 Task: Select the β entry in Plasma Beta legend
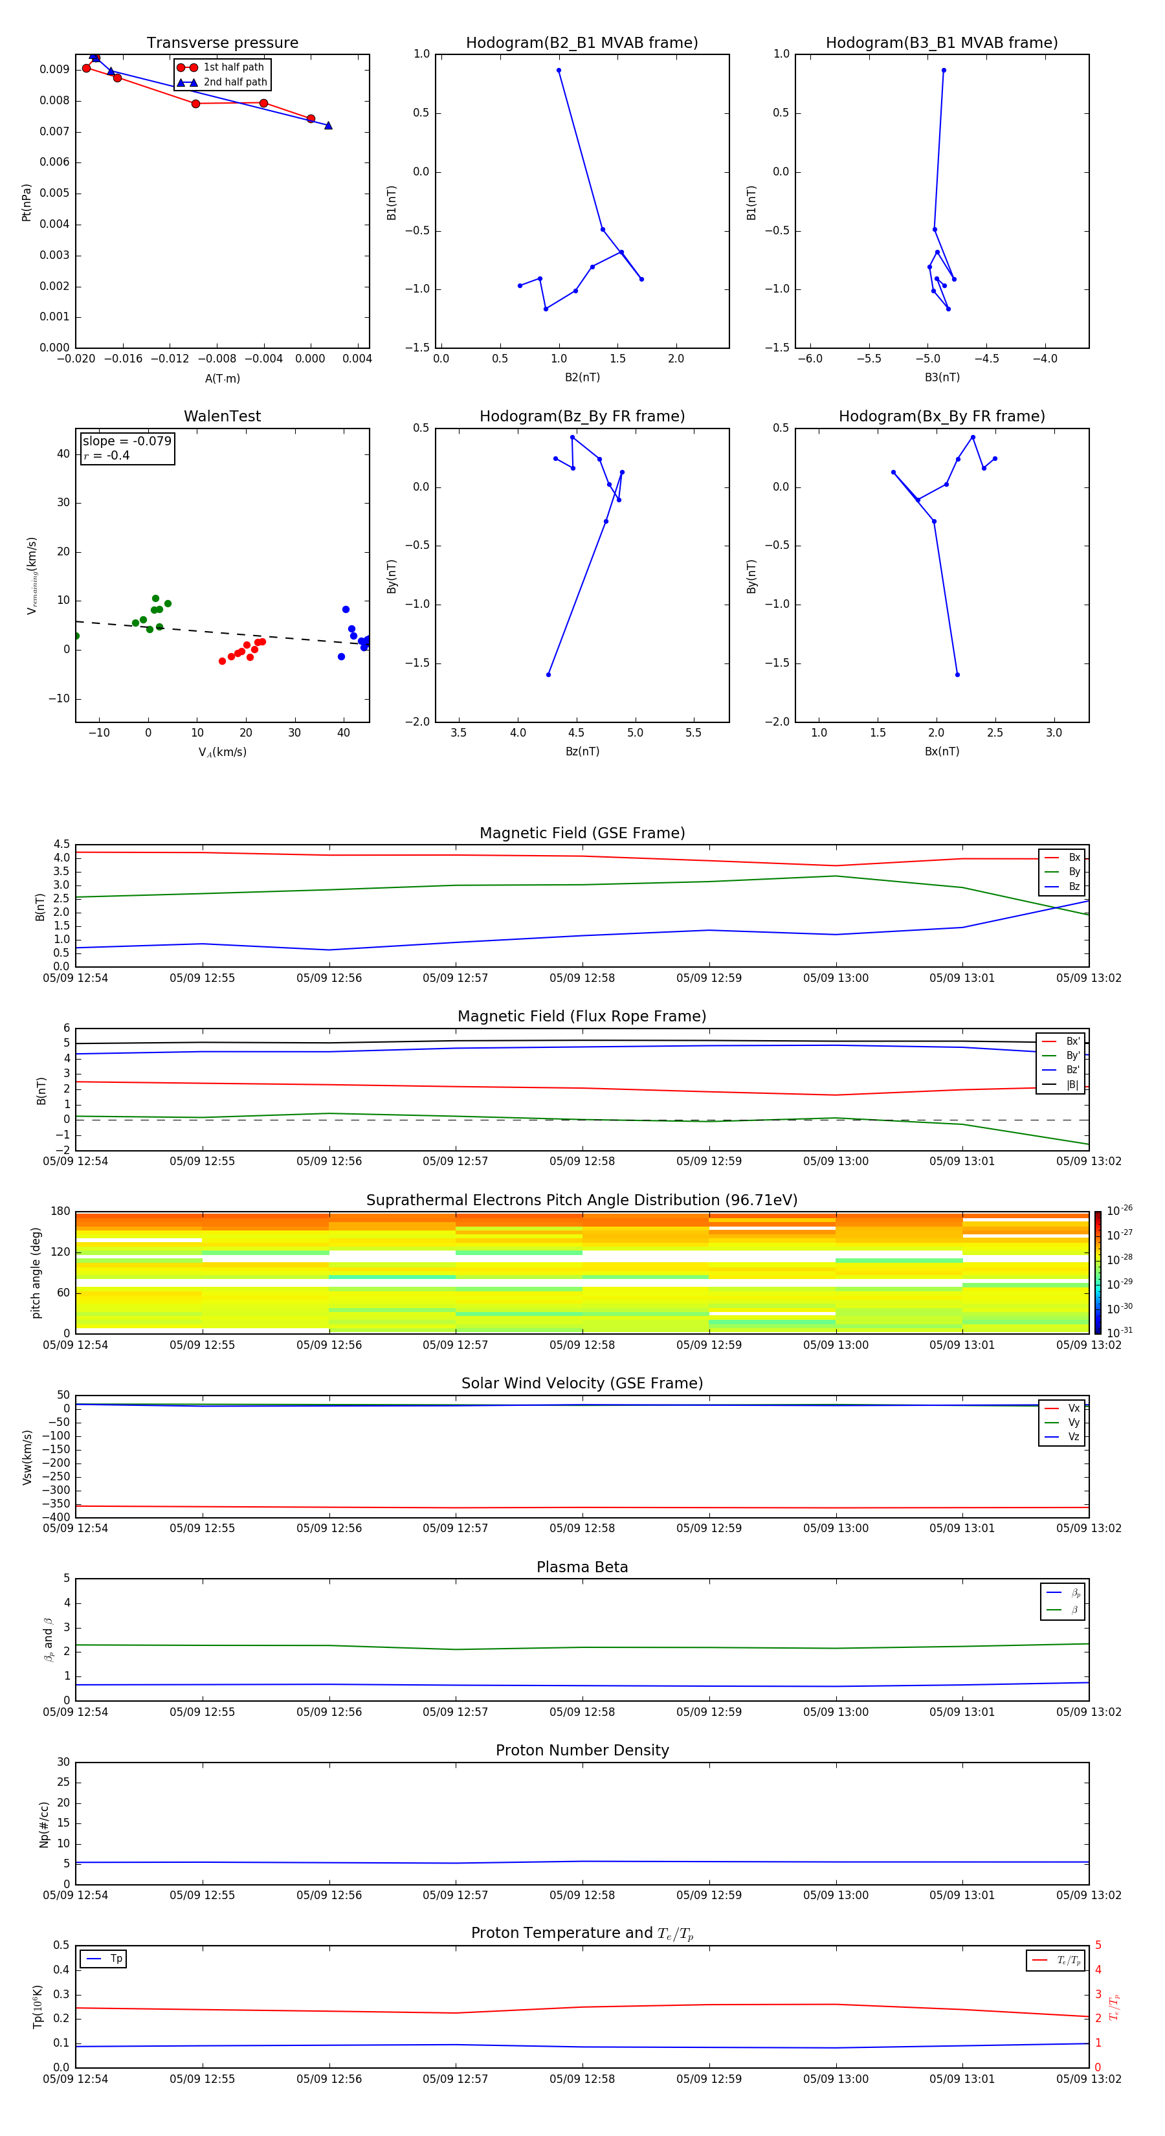coord(1063,1610)
